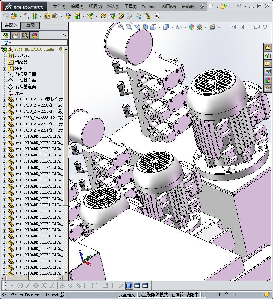Viewport: 273px width, 299px height.
Task: Open the DisplayManager color wheel tab
Action: (x=35, y=35)
